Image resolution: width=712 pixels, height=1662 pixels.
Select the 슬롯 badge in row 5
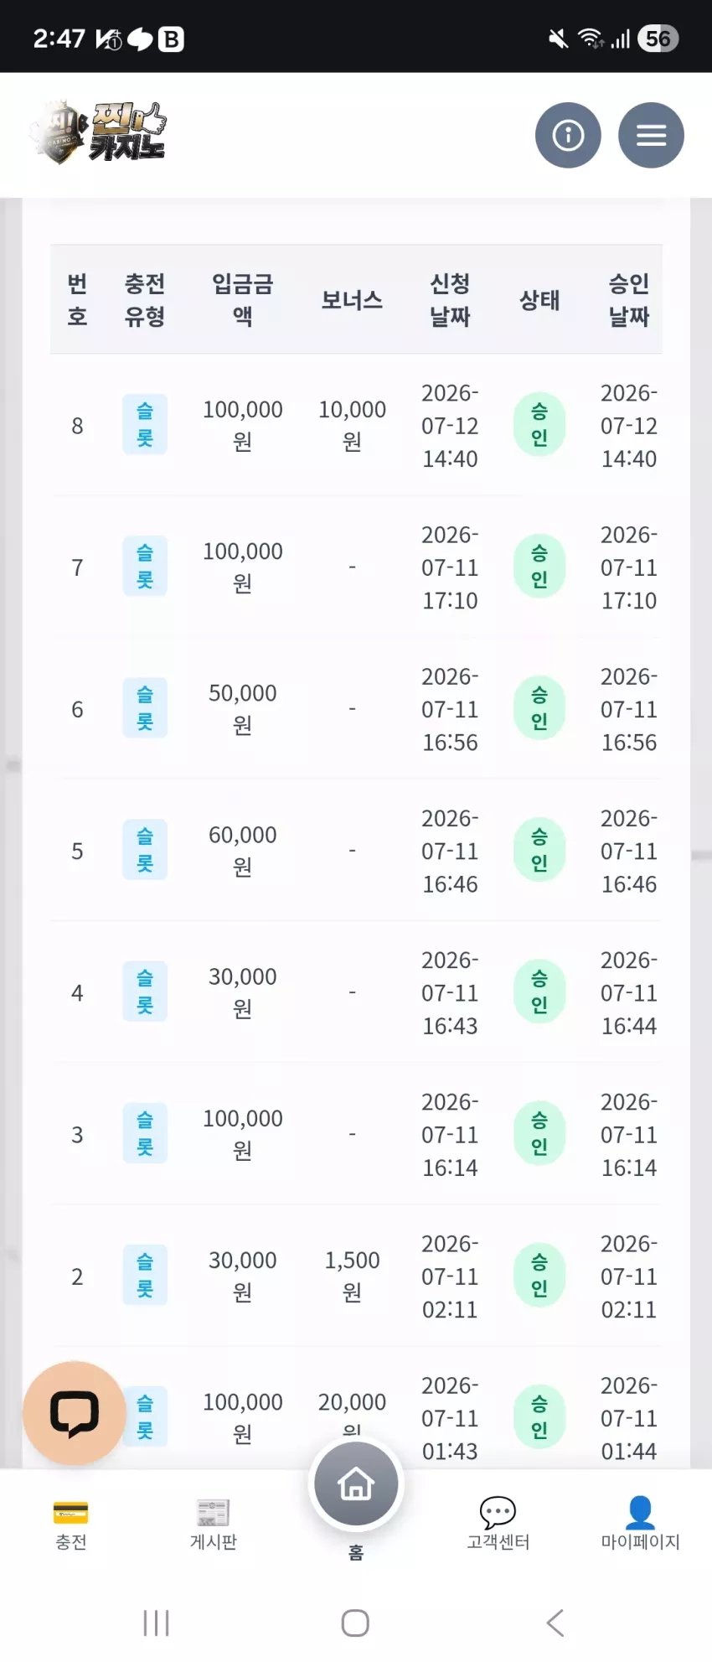[x=145, y=850]
